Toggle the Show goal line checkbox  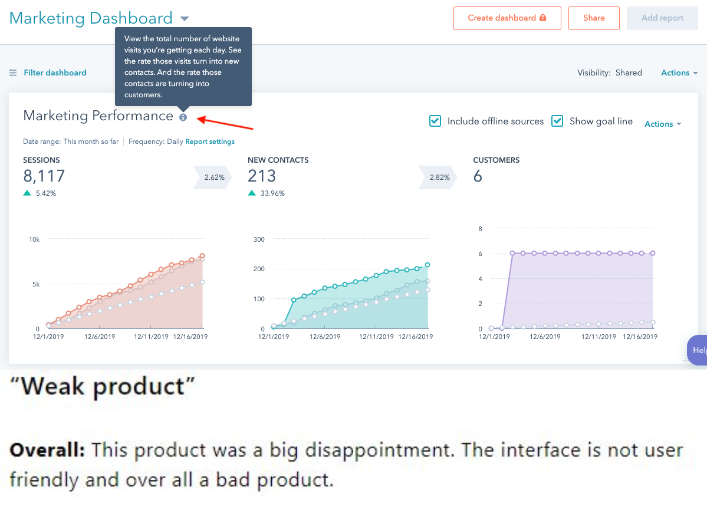point(557,121)
